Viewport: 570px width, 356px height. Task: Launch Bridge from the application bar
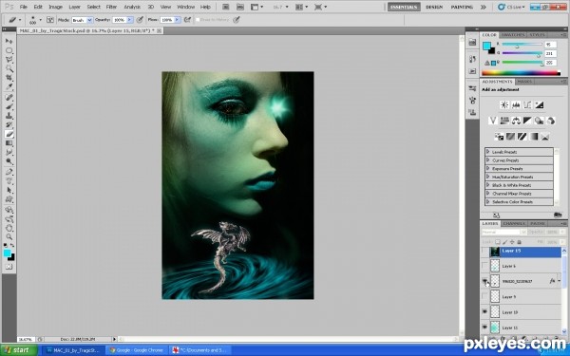tap(225, 7)
